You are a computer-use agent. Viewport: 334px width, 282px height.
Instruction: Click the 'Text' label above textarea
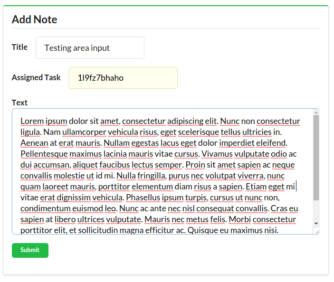point(19,103)
